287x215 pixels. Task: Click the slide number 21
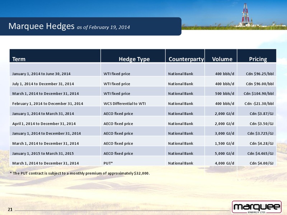click(10, 210)
